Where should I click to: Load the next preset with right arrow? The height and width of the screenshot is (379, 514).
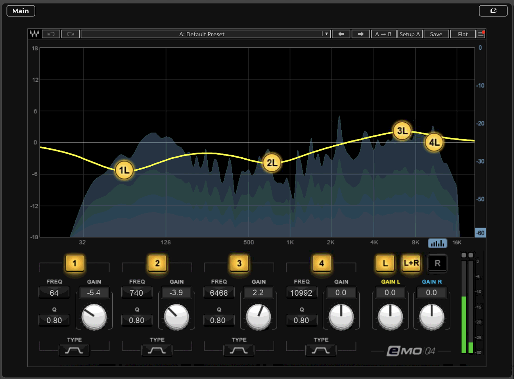tap(360, 34)
